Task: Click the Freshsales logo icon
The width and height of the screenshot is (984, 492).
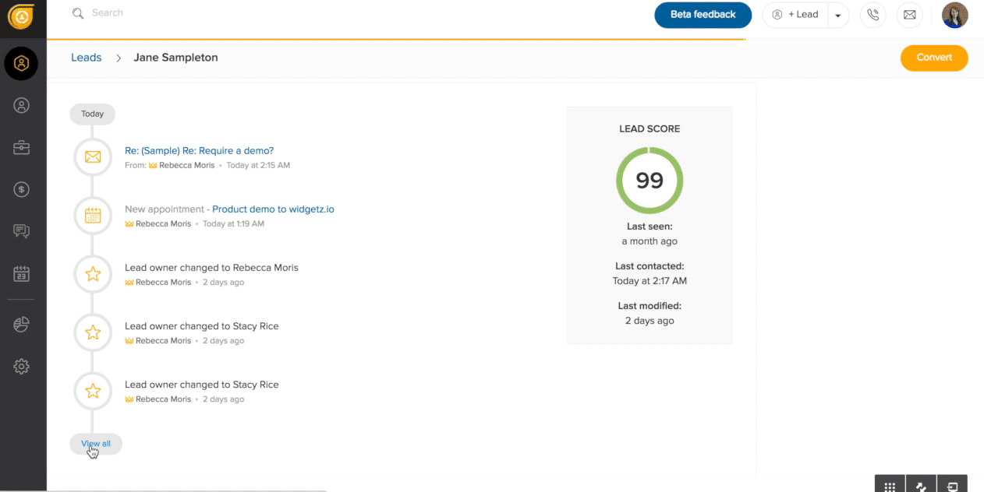Action: (x=21, y=16)
